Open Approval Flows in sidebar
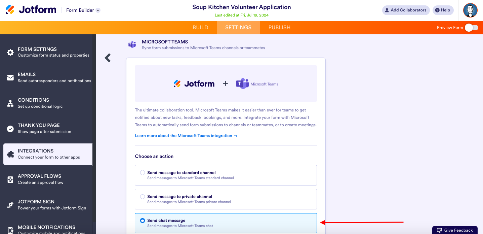Image resolution: width=483 pixels, height=234 pixels. point(48,179)
